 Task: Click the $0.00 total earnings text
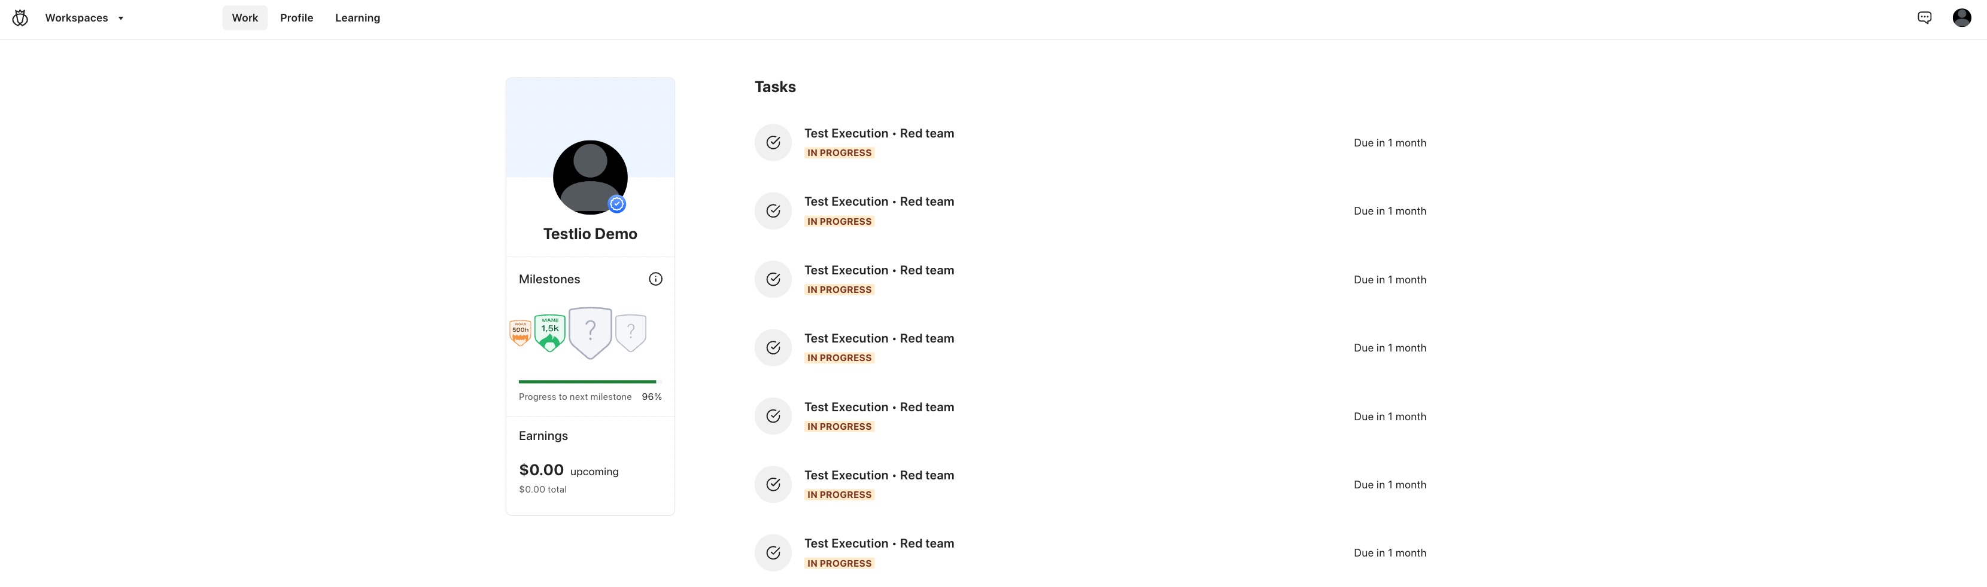point(543,489)
